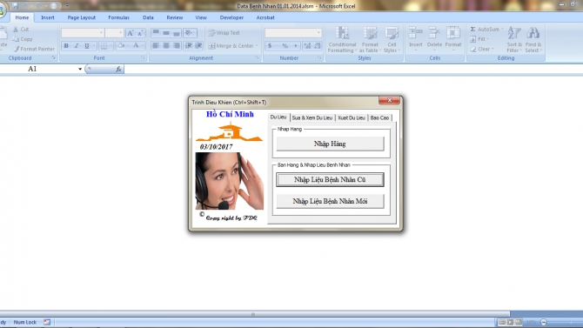
Task: Apply Percent Style format
Action: point(285,46)
